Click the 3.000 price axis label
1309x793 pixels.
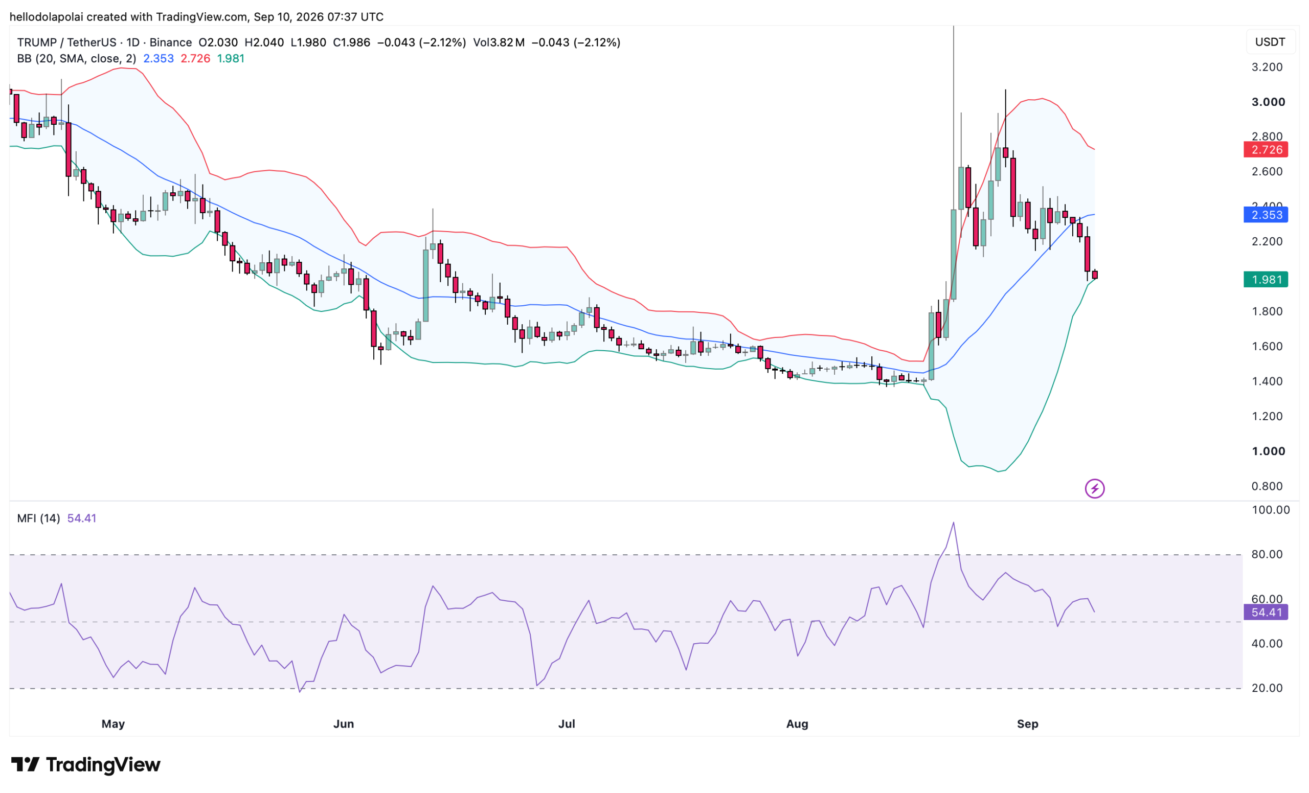click(x=1268, y=102)
